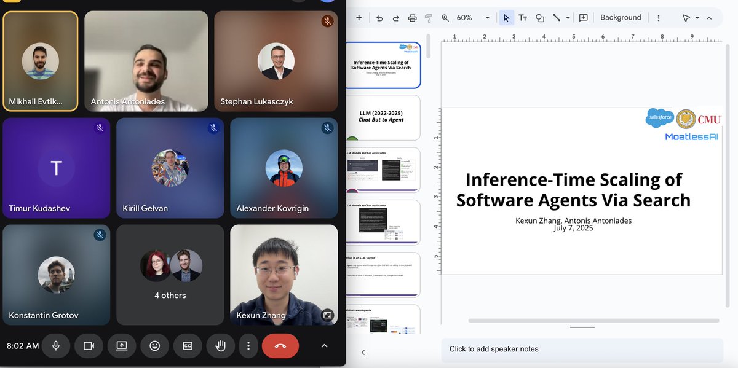Hide the menus with the up chevron
The image size is (738, 368).
click(709, 18)
